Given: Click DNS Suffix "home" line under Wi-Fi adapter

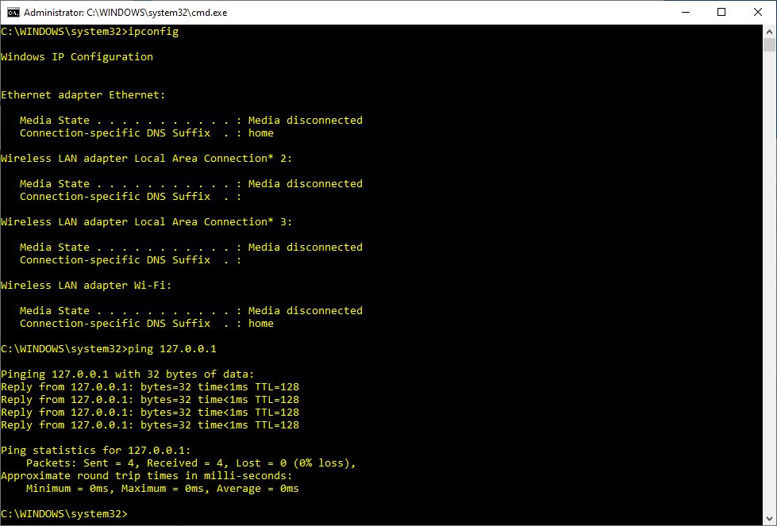Looking at the screenshot, I should pyautogui.click(x=146, y=324).
